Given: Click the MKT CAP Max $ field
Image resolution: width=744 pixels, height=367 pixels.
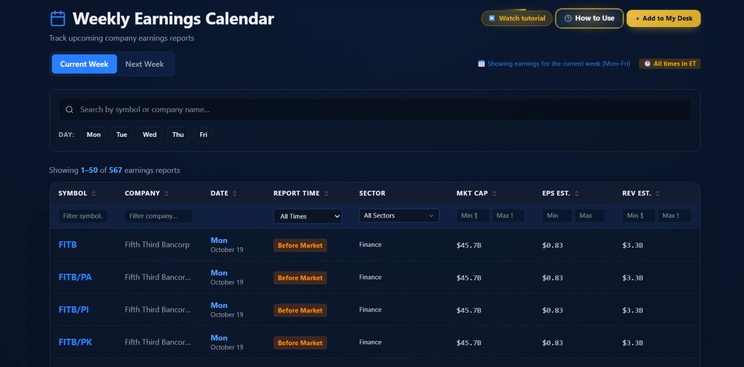Looking at the screenshot, I should 509,215.
